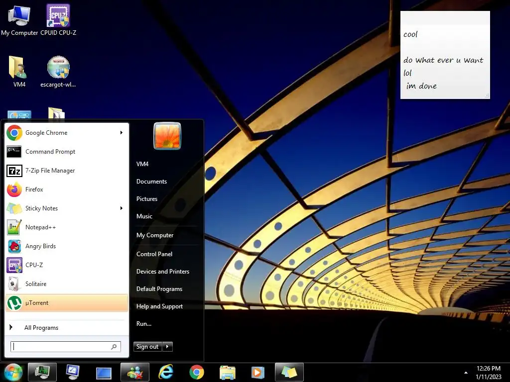
Task: Click the Sign out button
Action: click(147, 347)
